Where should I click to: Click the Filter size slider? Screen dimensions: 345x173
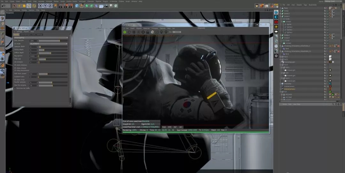click(53, 59)
